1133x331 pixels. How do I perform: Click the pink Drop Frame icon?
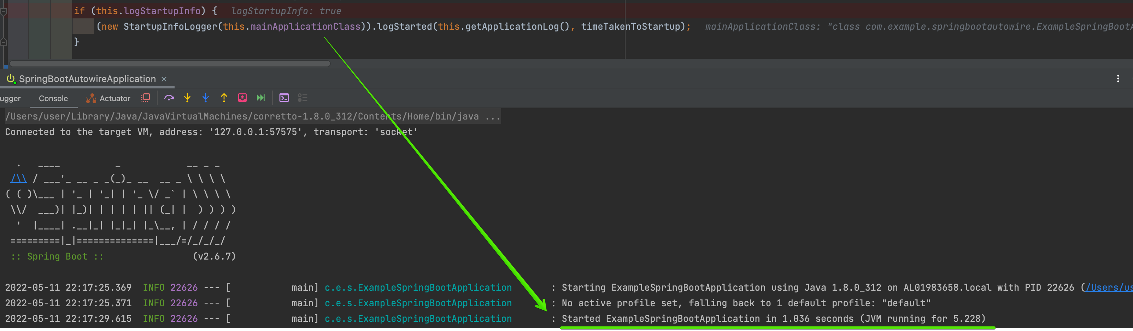pos(242,98)
